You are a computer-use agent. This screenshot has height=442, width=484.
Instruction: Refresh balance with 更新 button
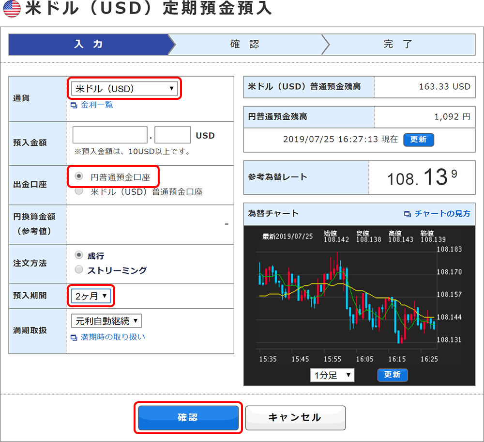click(418, 140)
